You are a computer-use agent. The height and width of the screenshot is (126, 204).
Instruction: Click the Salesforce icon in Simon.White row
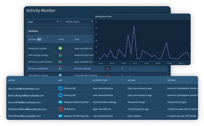(x=60, y=102)
